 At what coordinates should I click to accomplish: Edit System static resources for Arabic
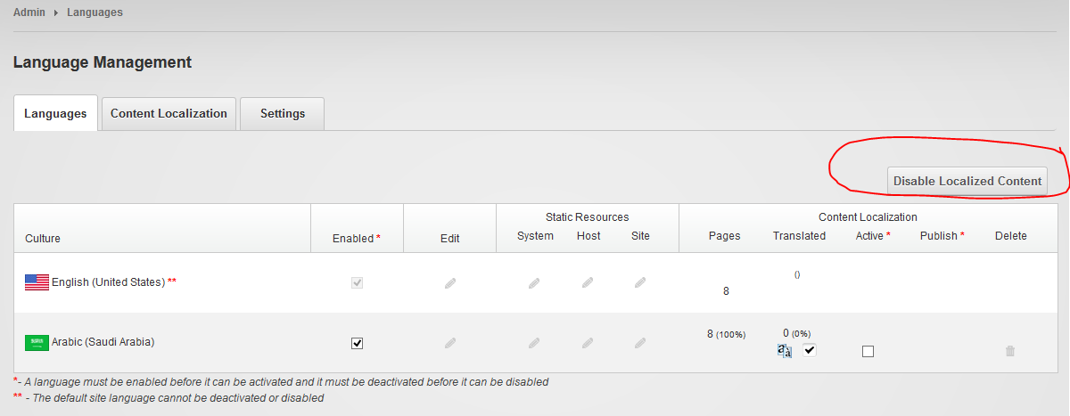pos(534,342)
